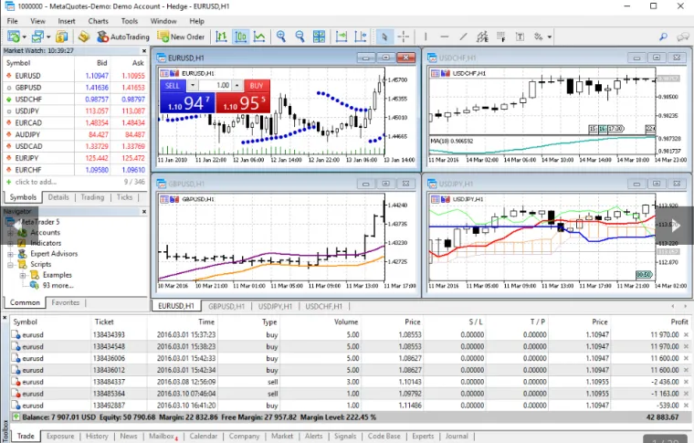The width and height of the screenshot is (694, 443).
Task: Click 'click to add...' symbol field
Action: click(x=36, y=182)
